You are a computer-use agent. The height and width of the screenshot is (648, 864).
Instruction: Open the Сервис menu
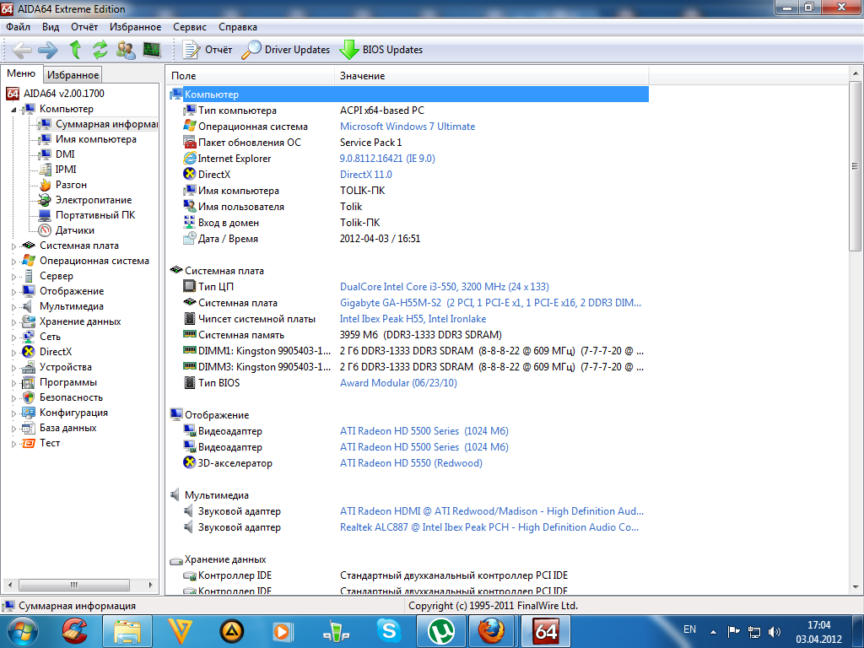coord(190,27)
